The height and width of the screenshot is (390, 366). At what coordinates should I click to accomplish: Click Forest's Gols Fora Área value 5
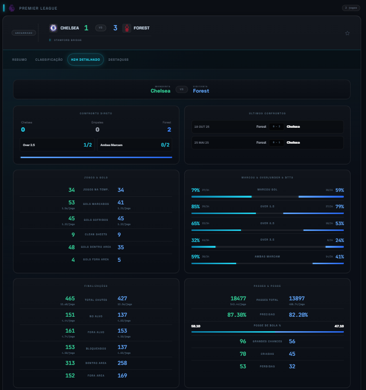(x=119, y=260)
